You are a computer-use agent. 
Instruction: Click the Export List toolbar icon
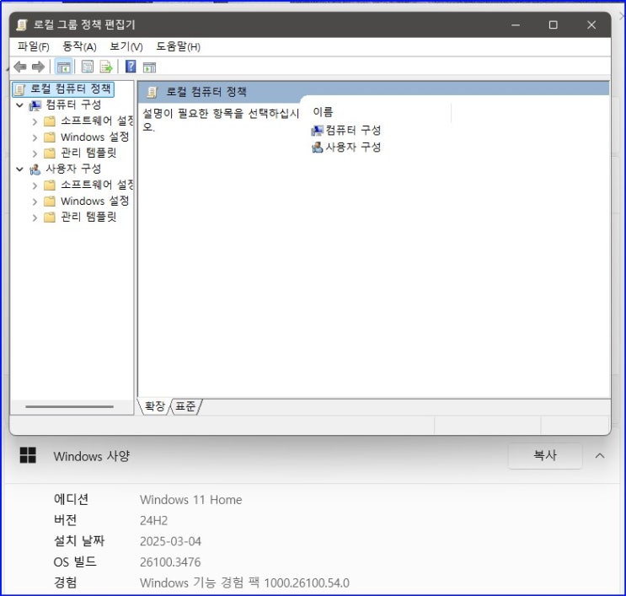[x=106, y=67]
